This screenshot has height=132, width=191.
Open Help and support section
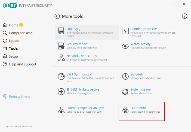[23, 64]
